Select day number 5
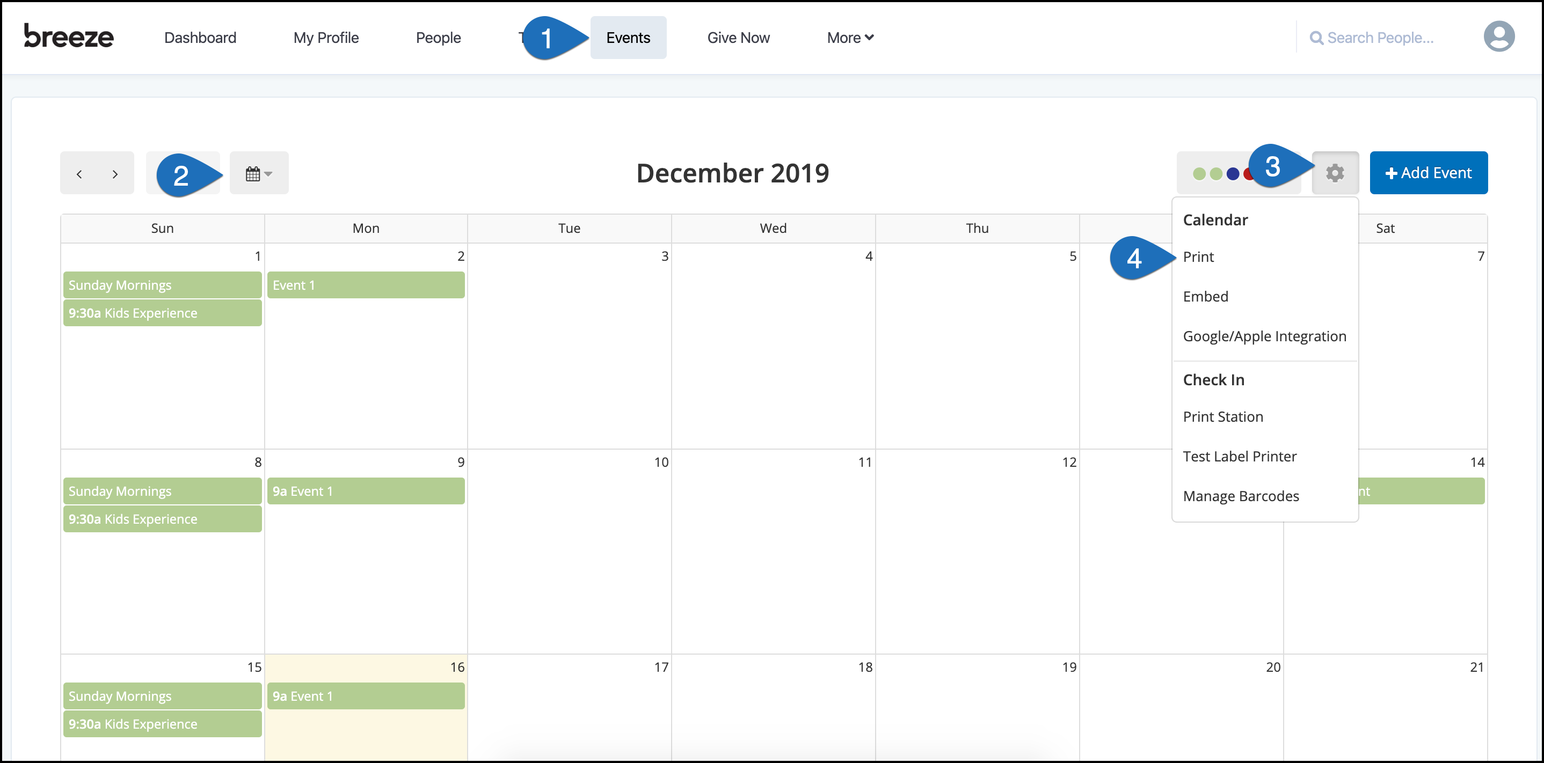The image size is (1544, 763). tap(1073, 256)
